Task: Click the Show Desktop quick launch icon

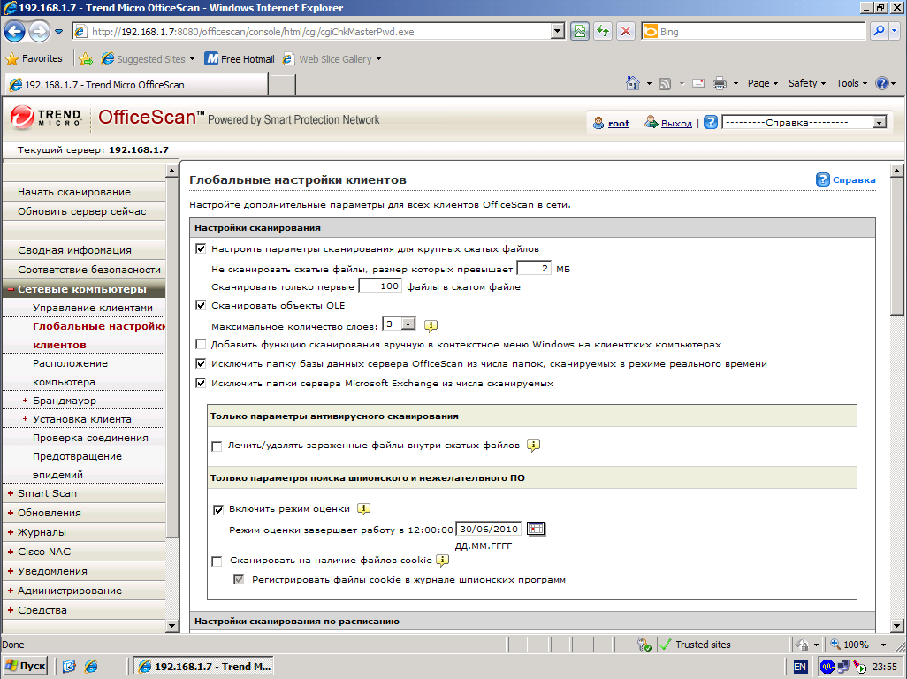Action: [x=70, y=667]
